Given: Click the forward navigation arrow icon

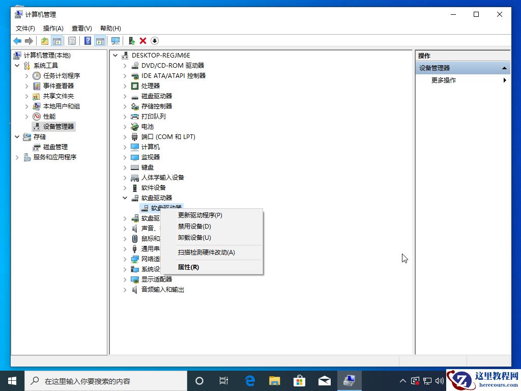Looking at the screenshot, I should [x=28, y=41].
